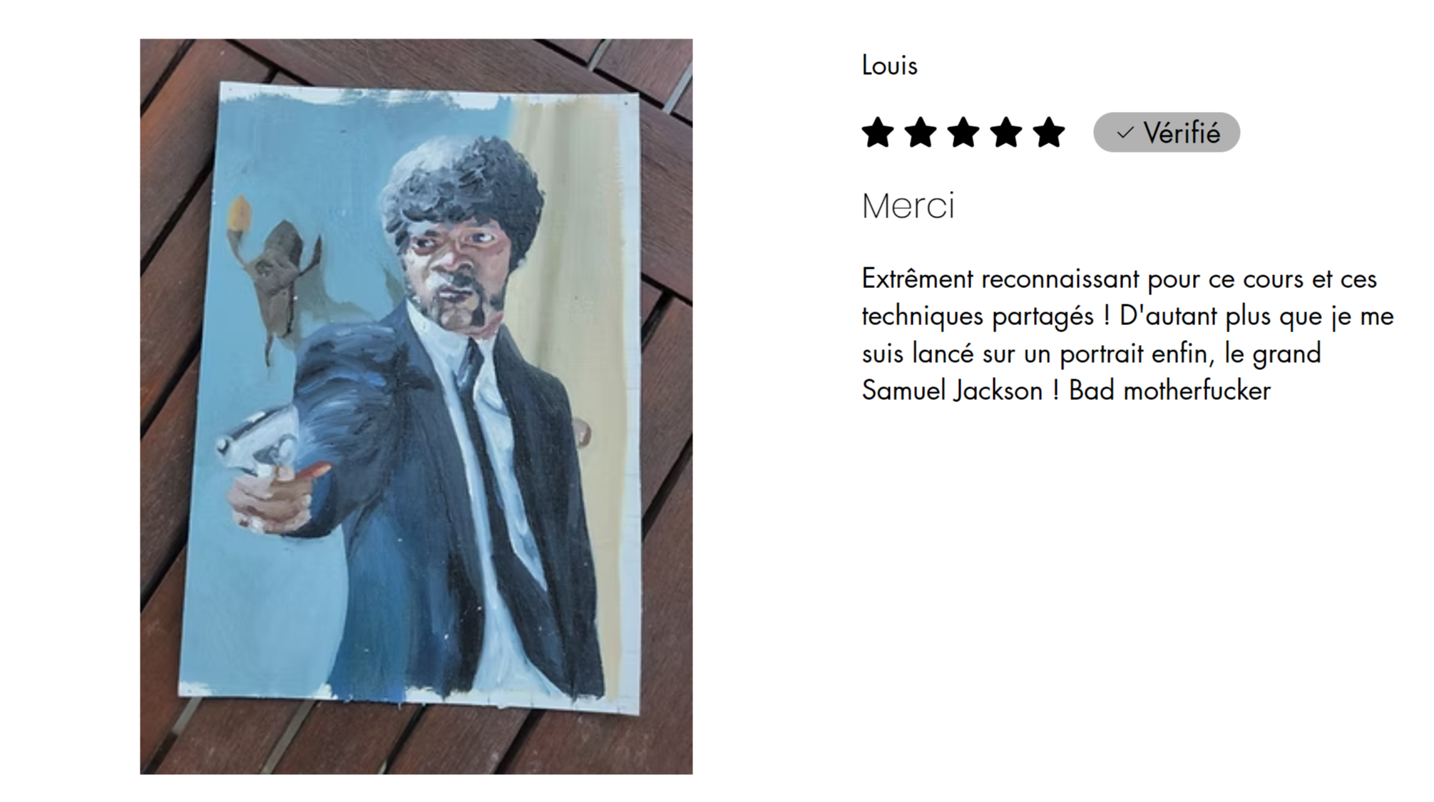The height and width of the screenshot is (802, 1434).
Task: Open reviewer name Louis
Action: pos(889,66)
